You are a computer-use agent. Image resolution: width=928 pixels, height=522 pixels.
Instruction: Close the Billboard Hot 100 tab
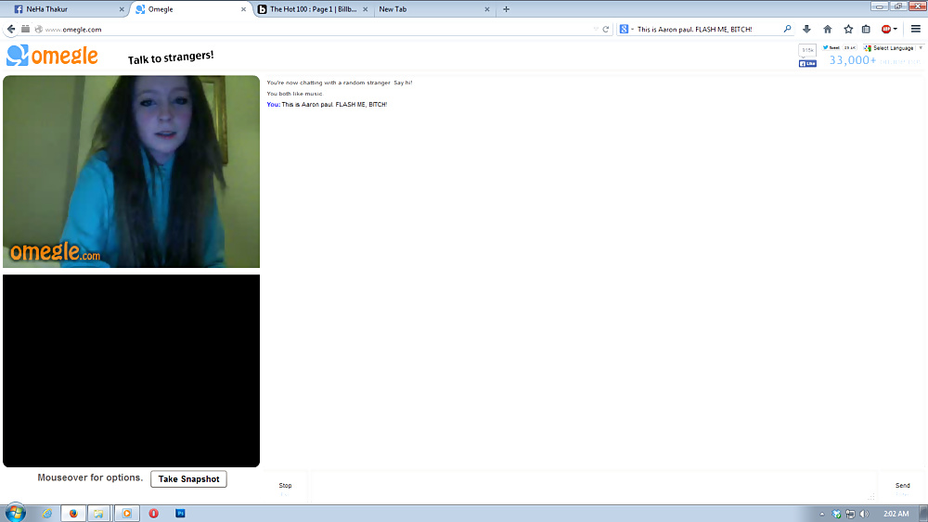[x=365, y=9]
